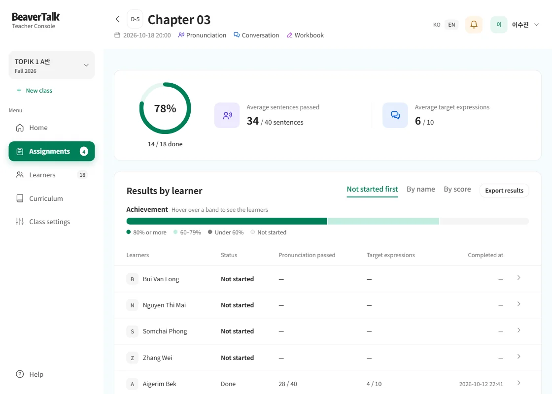Image resolution: width=552 pixels, height=394 pixels.
Task: Open the TOPIK 1 A반 class dropdown
Action: pyautogui.click(x=52, y=66)
